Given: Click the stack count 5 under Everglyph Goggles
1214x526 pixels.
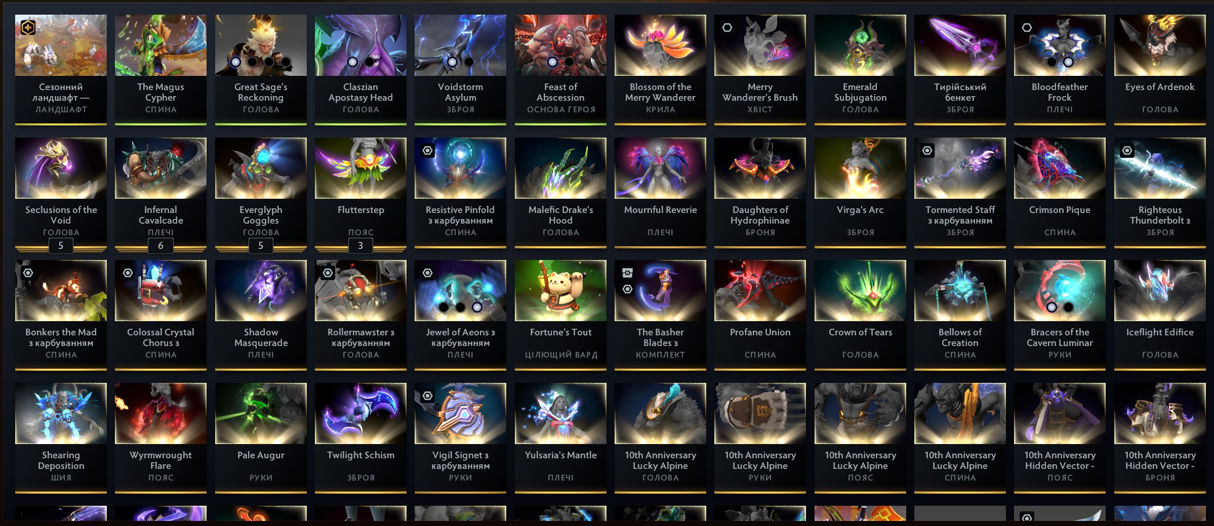Looking at the screenshot, I should click(261, 246).
